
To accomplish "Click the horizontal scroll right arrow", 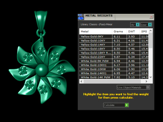I will 146,81.
